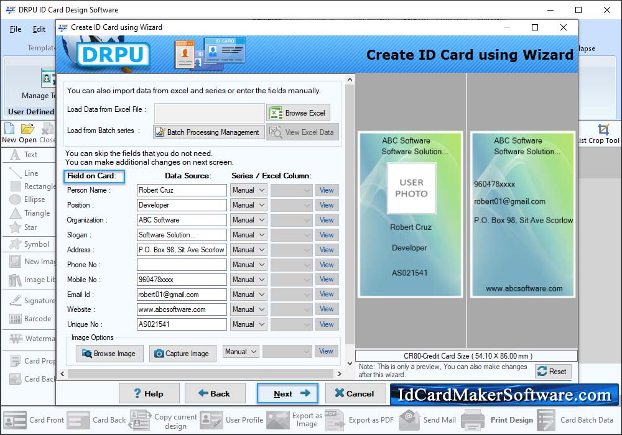
Task: Click View link for Unique No
Action: pos(327,324)
